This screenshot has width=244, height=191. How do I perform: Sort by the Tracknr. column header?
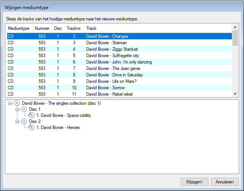[x=74, y=28]
